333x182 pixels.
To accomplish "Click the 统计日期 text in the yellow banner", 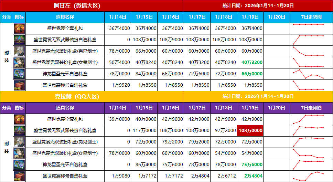I will coord(258,97).
